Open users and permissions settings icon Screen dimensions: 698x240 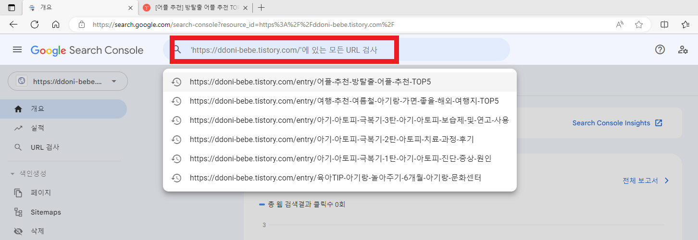pyautogui.click(x=683, y=49)
